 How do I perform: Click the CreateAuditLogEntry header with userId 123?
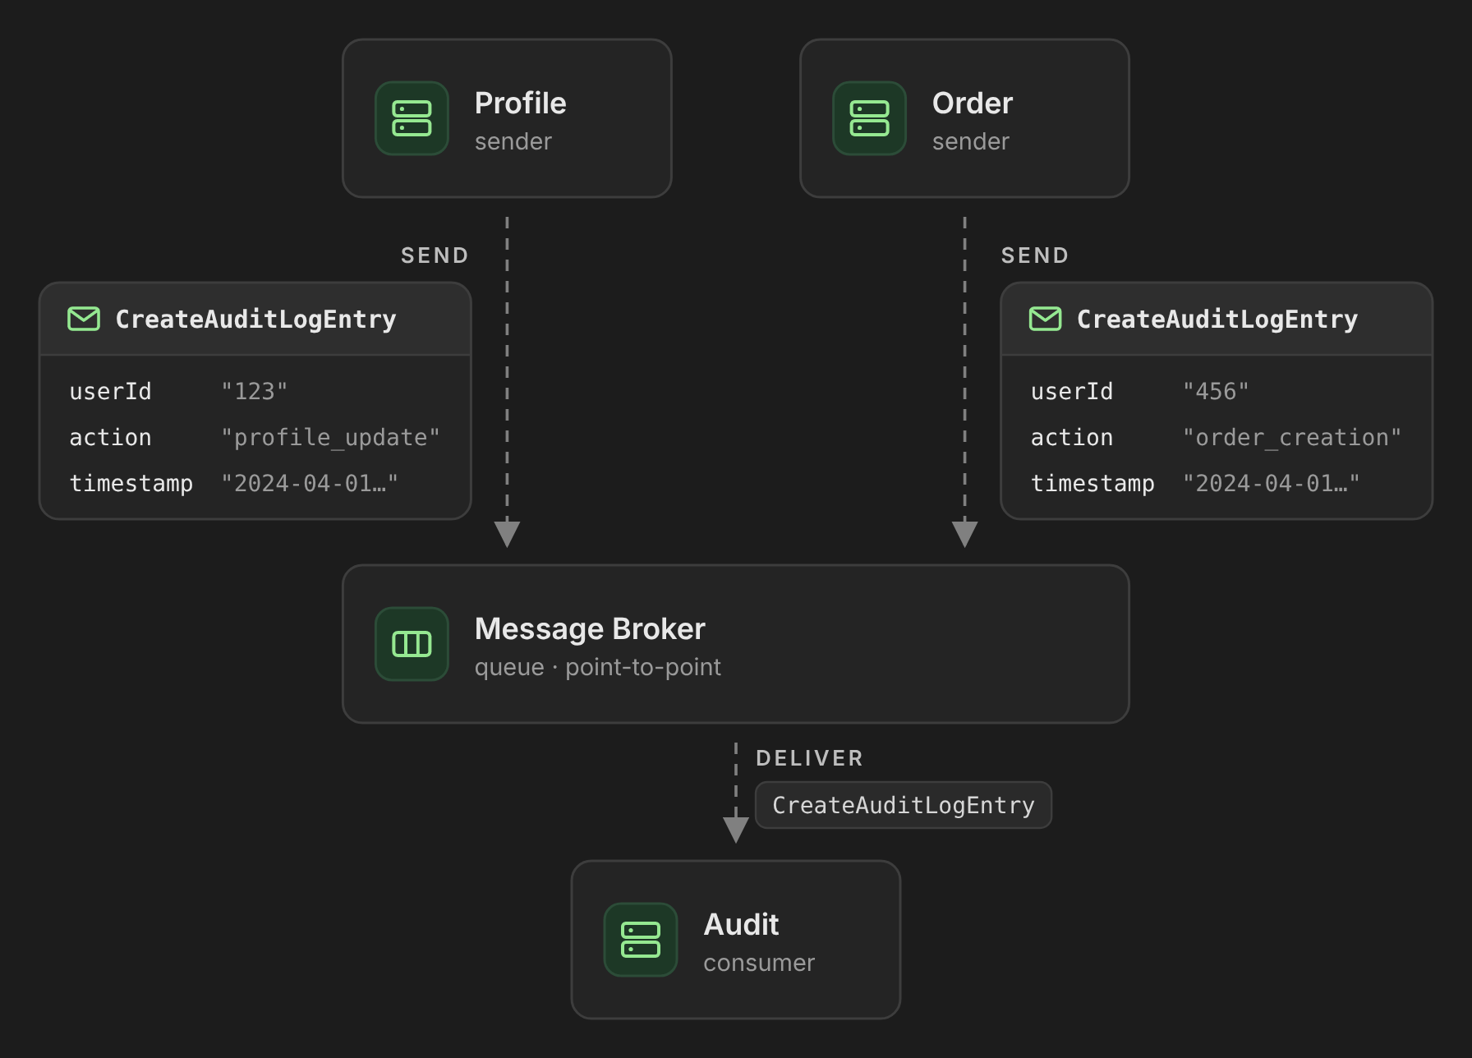(255, 320)
